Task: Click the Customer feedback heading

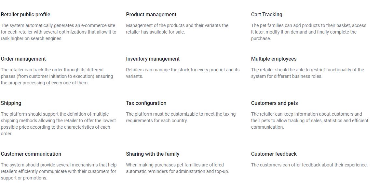Action: click(274, 154)
